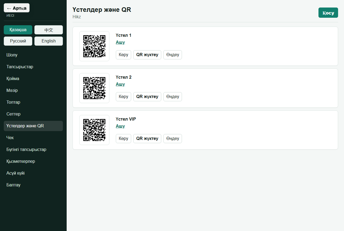Switch language to Русский

point(18,41)
